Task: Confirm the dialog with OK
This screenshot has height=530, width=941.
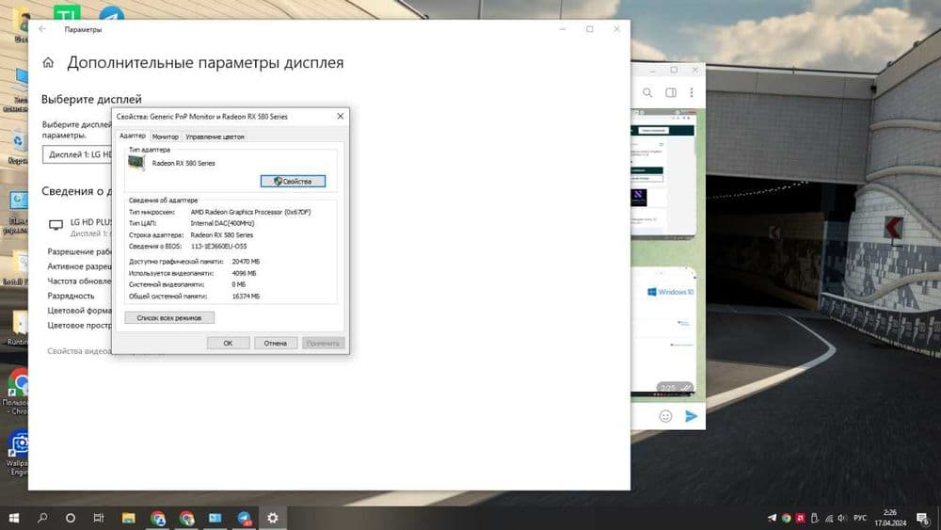Action: pos(228,344)
